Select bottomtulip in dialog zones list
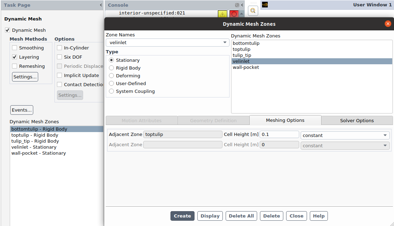 (x=312, y=43)
